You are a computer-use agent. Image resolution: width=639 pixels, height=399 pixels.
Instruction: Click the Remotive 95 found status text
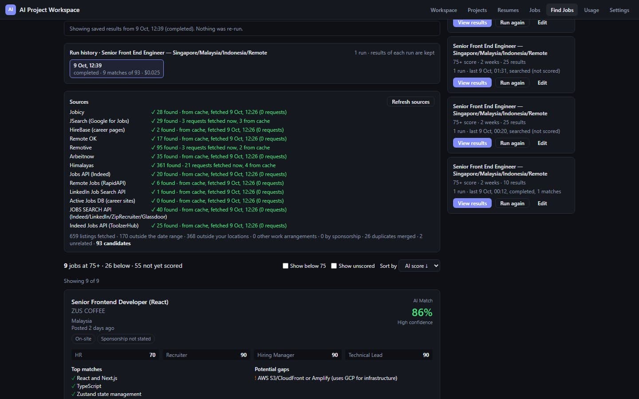click(210, 148)
